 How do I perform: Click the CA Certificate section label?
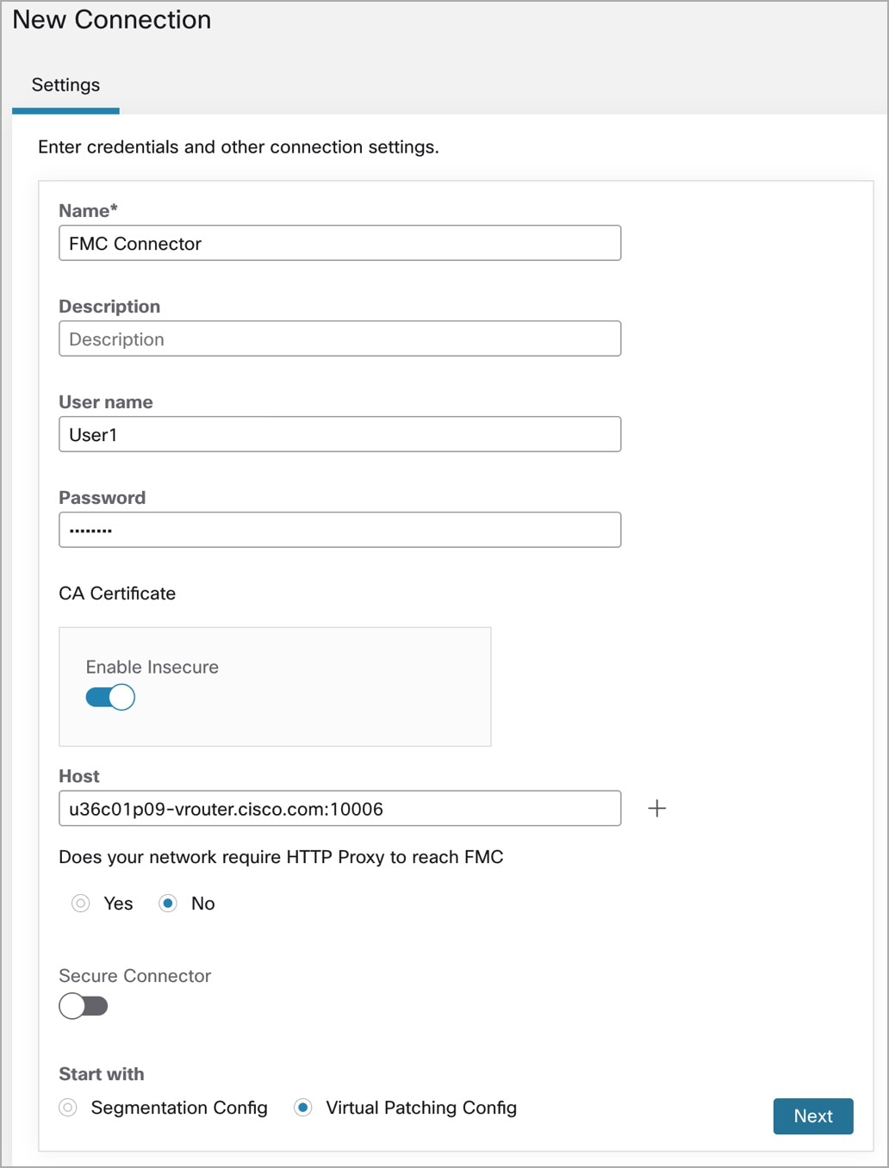pos(117,593)
